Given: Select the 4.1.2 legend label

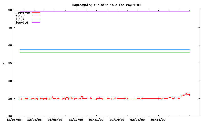Looking at the screenshot, I should [x=20, y=19].
